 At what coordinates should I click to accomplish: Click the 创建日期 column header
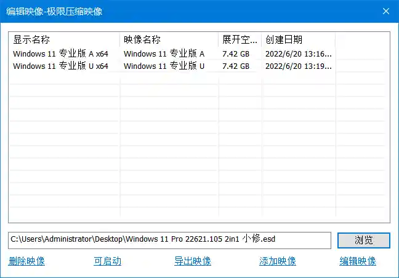(x=298, y=39)
